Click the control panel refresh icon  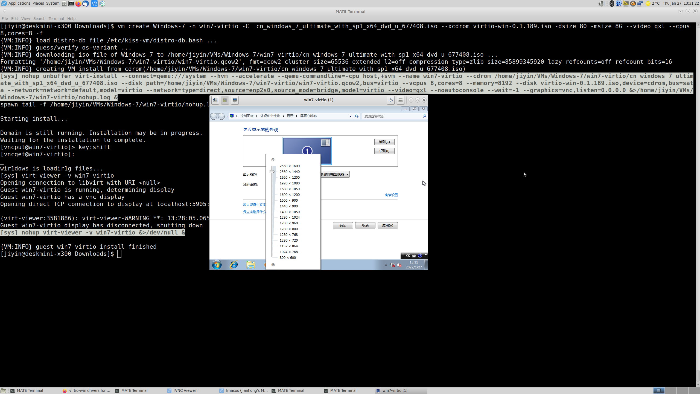coord(357,116)
